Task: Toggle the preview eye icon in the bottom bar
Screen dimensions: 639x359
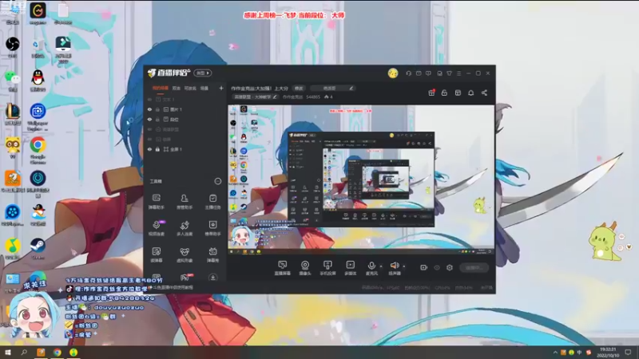Action: coord(437,267)
